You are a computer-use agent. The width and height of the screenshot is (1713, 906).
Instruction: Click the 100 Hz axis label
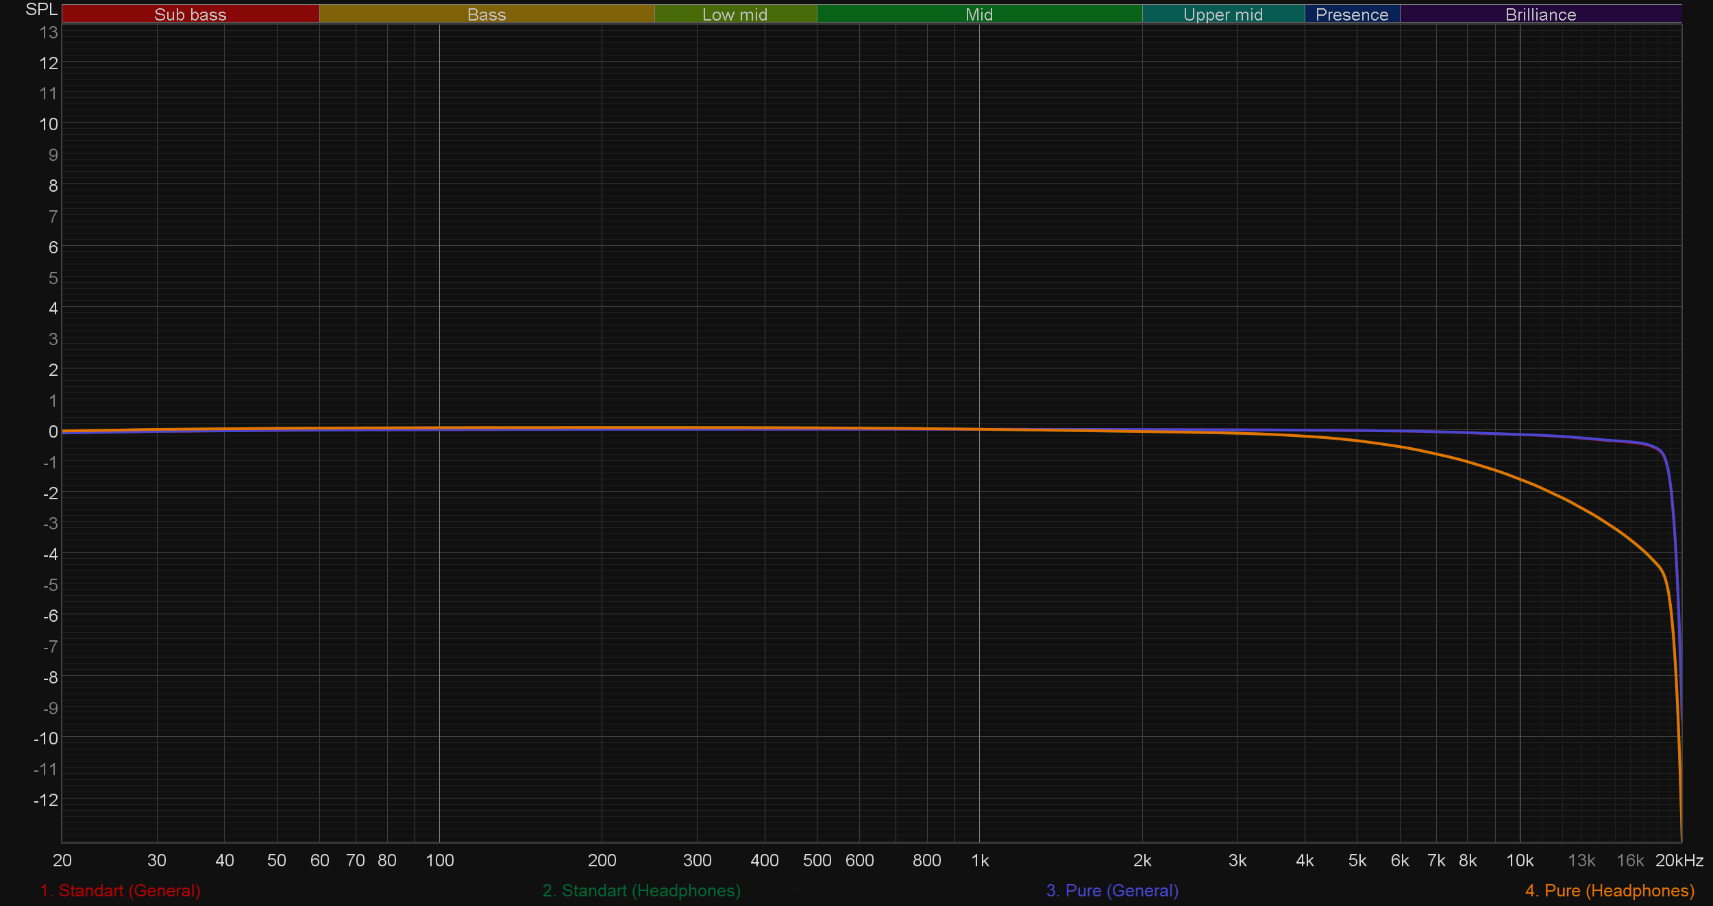click(439, 860)
